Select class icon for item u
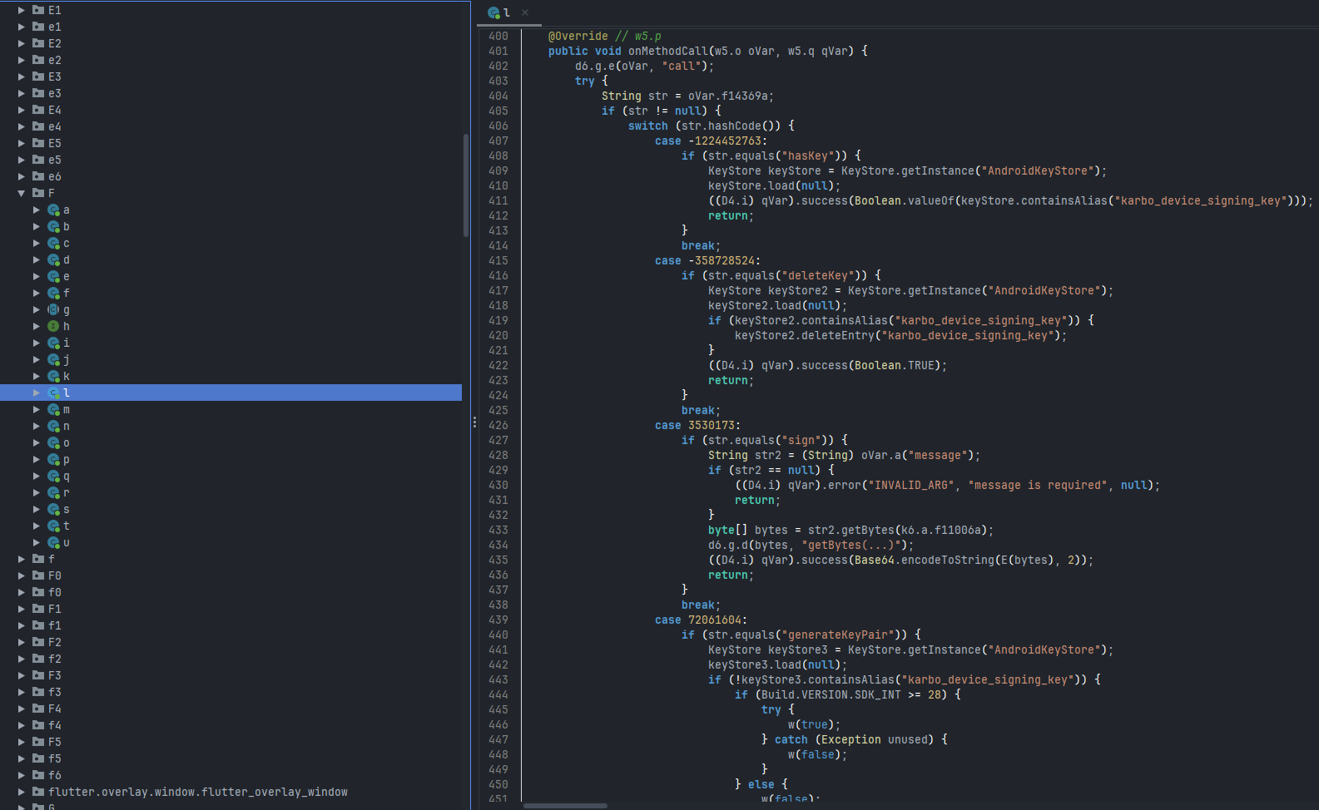This screenshot has height=810, width=1319. pos(53,542)
